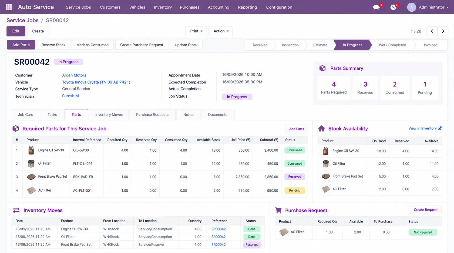Open SR00042 reference in Front Brake Pad Set move
This screenshot has height=253, width=454.
[218, 245]
